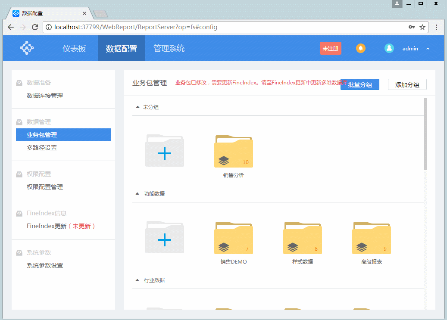Click the admin user avatar icon

389,48
